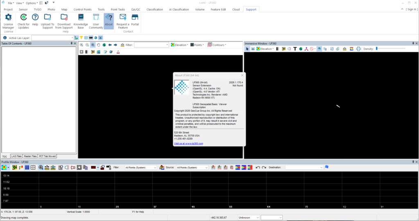419x221 pixels.
Task: Click Upload To Support
Action: coord(47,21)
